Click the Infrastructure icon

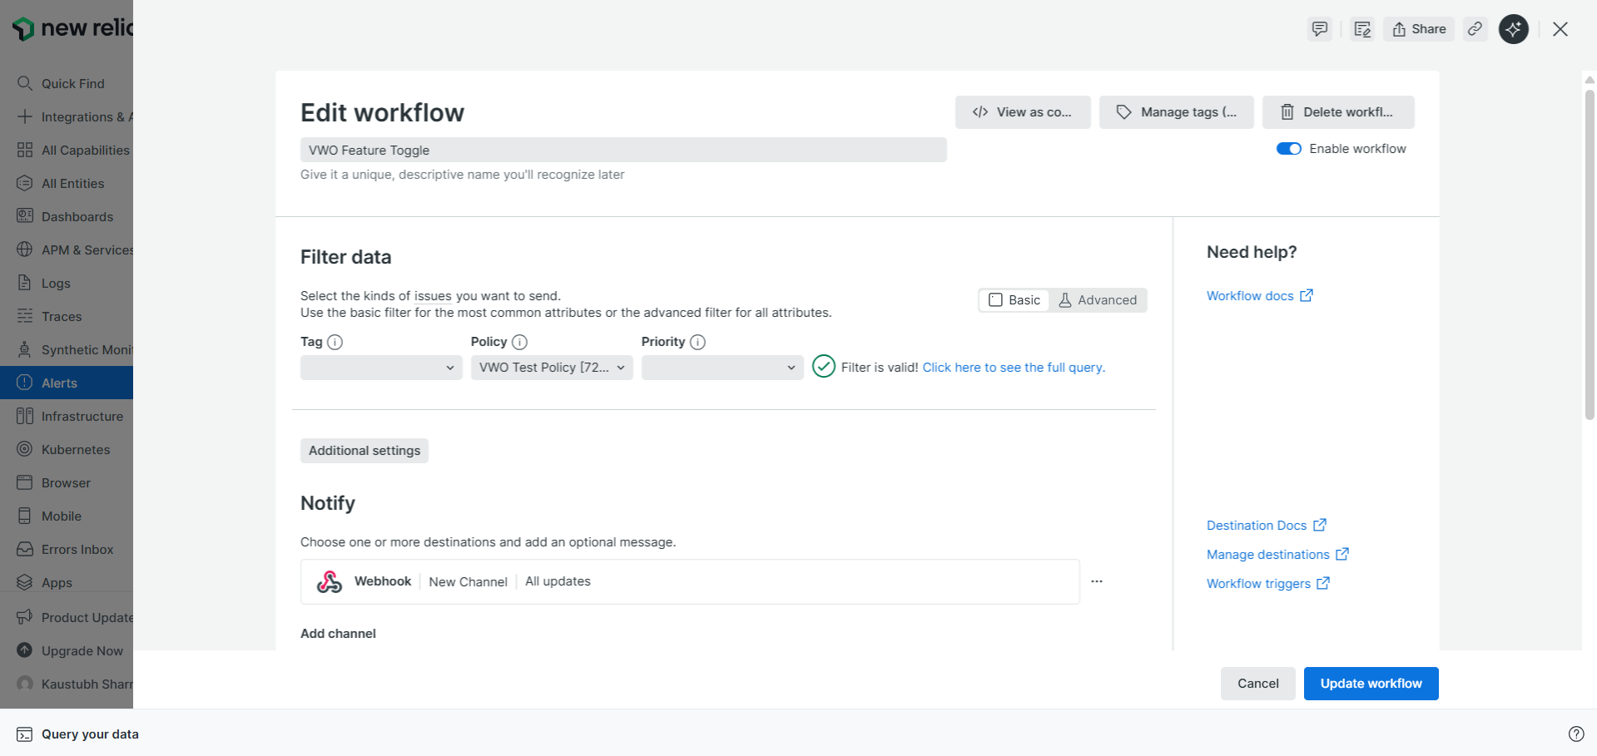tap(25, 416)
